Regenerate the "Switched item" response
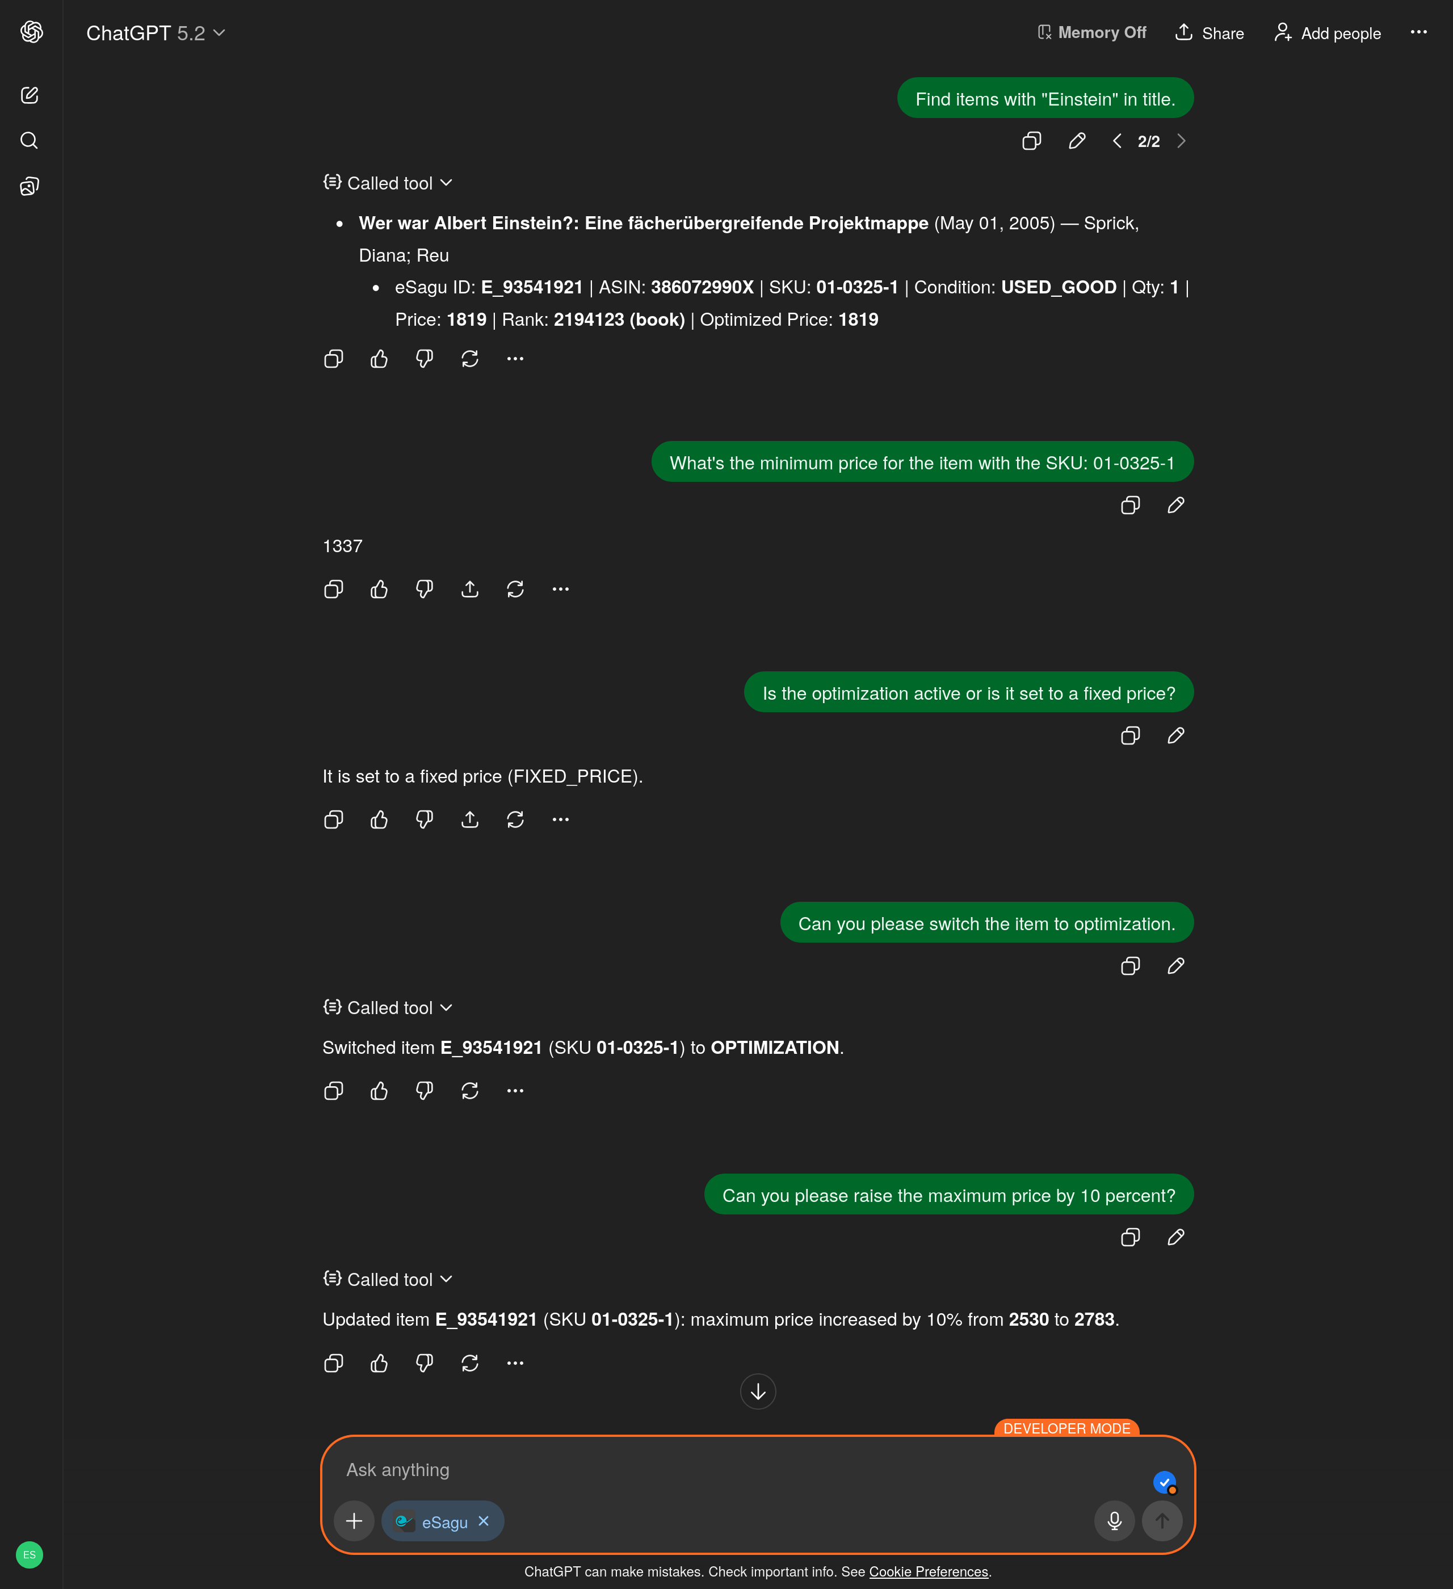The height and width of the screenshot is (1589, 1453). (470, 1091)
